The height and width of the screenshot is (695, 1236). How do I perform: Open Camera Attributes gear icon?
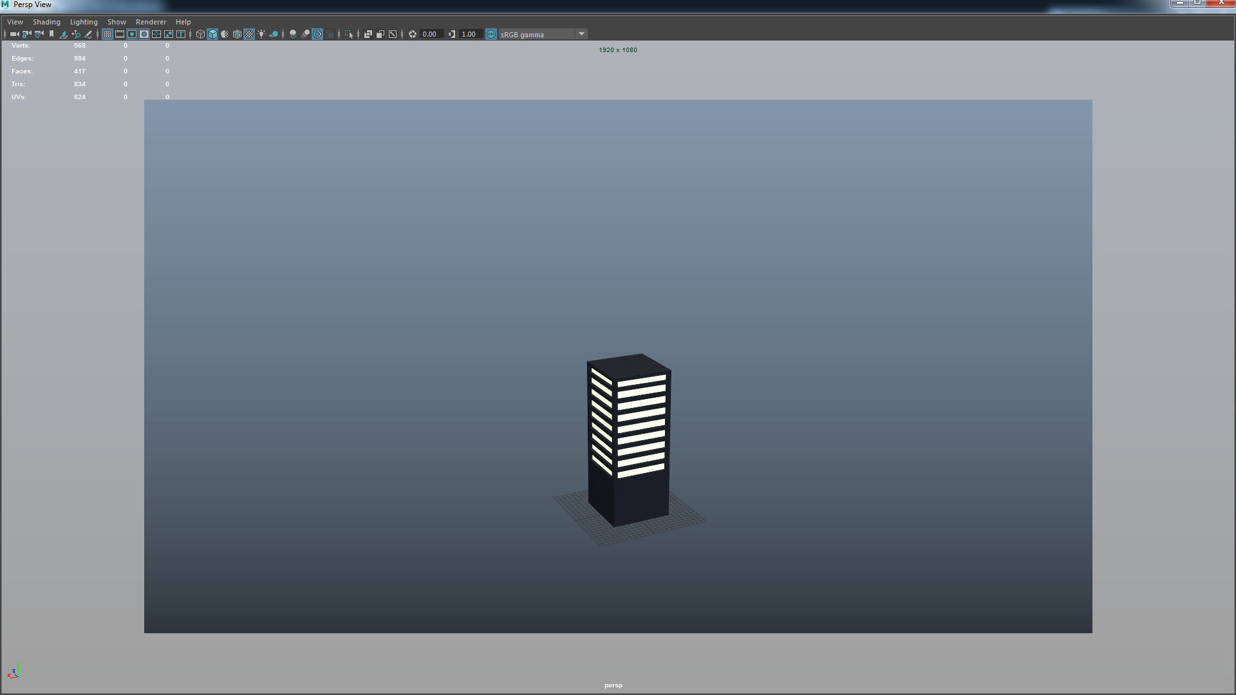click(39, 34)
